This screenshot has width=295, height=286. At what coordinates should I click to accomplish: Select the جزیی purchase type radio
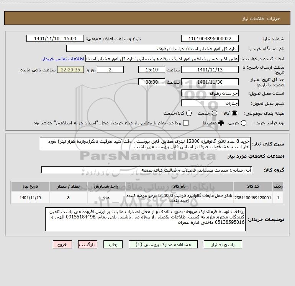(x=243, y=123)
